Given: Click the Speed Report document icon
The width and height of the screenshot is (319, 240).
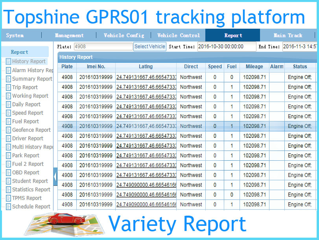Looking at the screenshot, I should [8, 113].
